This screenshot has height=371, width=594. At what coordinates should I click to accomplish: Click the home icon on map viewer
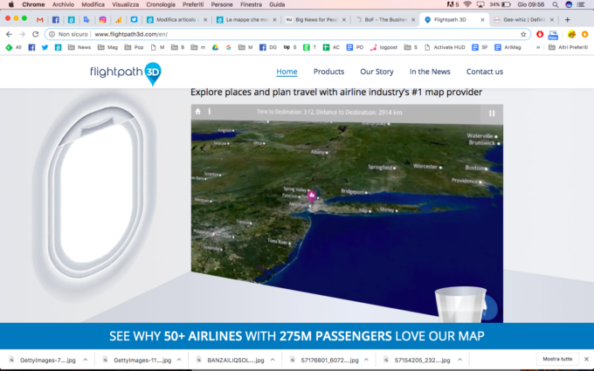(x=198, y=112)
